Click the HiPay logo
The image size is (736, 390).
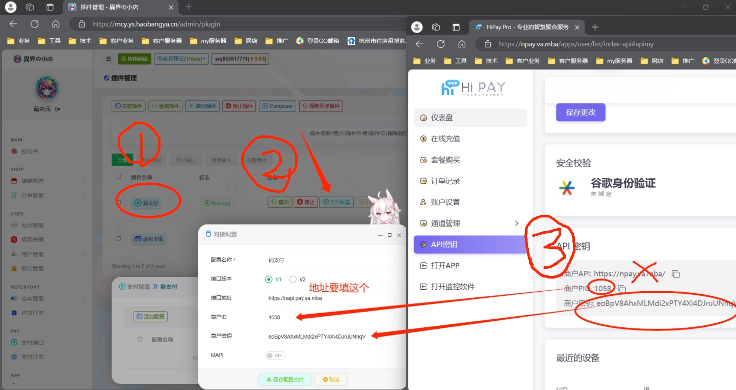(x=473, y=88)
